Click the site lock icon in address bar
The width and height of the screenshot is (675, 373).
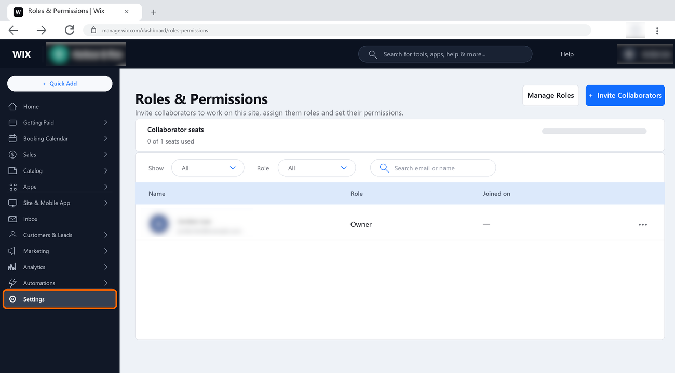(x=93, y=30)
